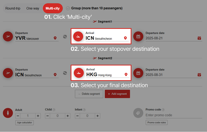The height and width of the screenshot is (132, 207).
Task: Increase Adult passenger count with plus
Action: (x=38, y=116)
